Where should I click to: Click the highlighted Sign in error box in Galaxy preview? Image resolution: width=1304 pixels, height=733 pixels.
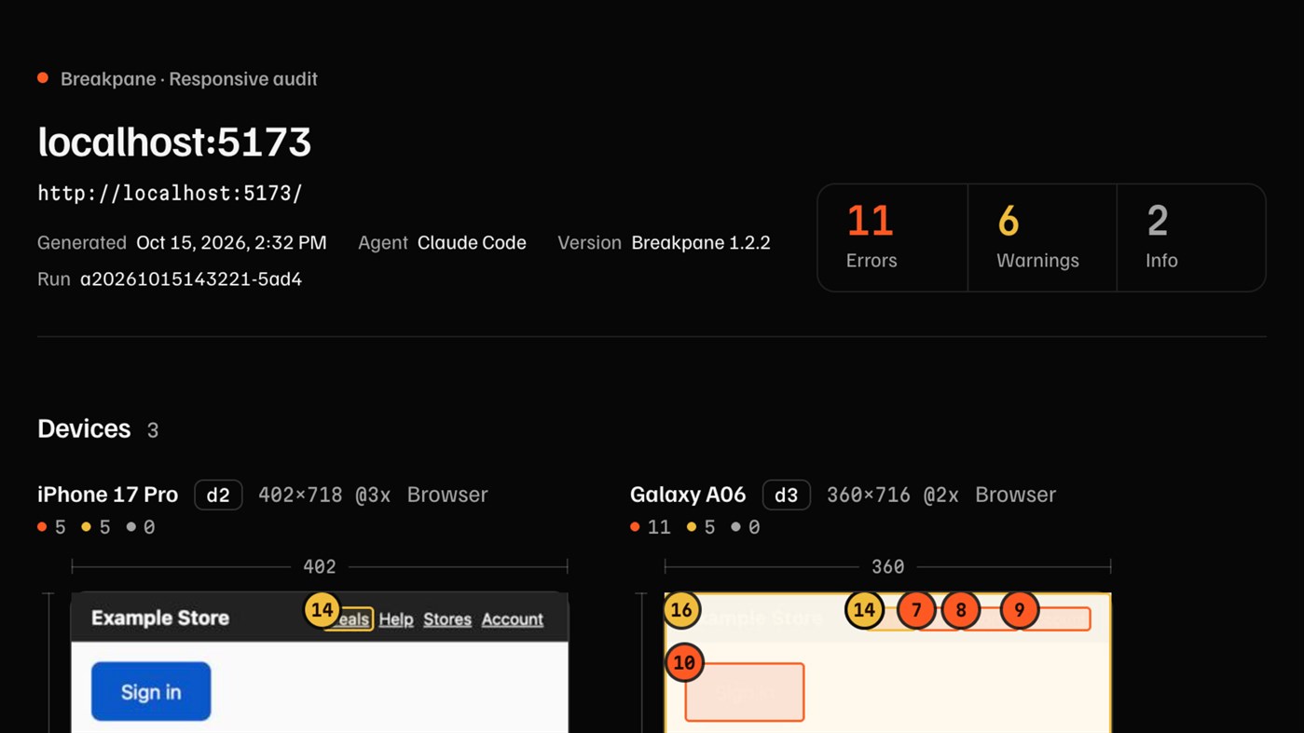(745, 692)
